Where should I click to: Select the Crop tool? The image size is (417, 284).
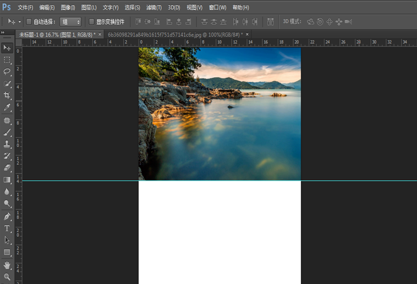point(7,95)
